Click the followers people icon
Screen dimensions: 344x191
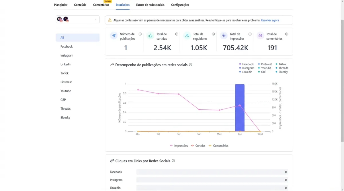[187, 36]
